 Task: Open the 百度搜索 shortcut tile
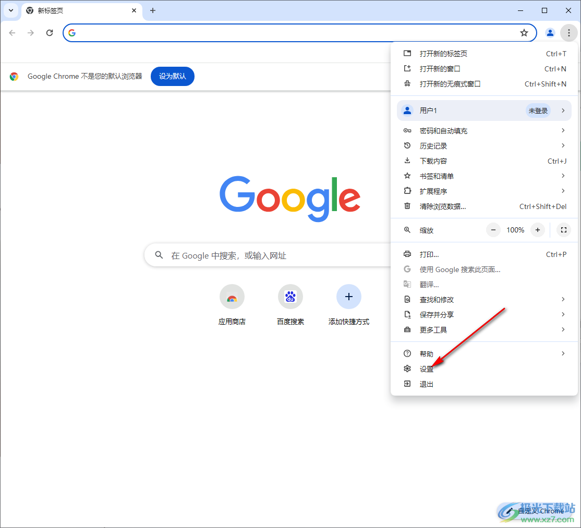290,305
